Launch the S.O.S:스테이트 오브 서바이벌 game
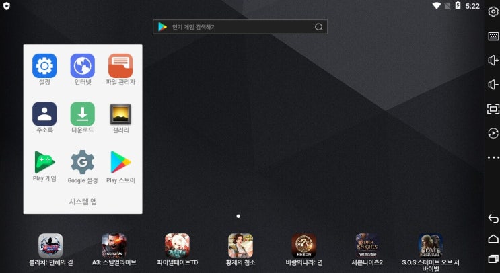This screenshot has width=500, height=273. (431, 245)
